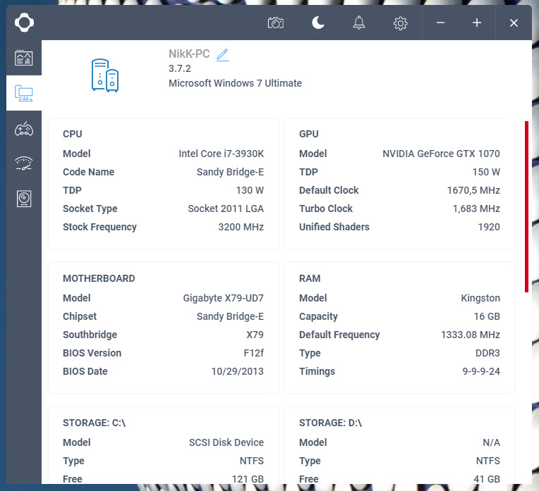Viewport: 539px width, 491px height.
Task: Click BIOS Date 10/29/2013 value
Action: [237, 371]
